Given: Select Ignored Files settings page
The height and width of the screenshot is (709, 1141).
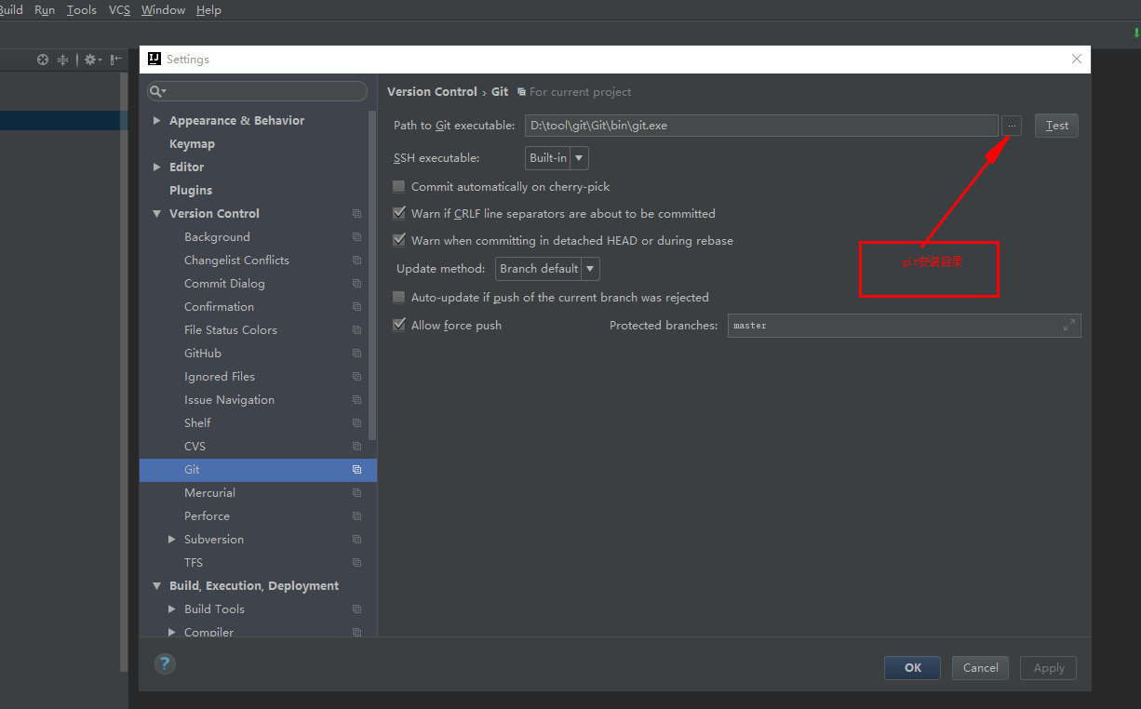Looking at the screenshot, I should [x=220, y=377].
